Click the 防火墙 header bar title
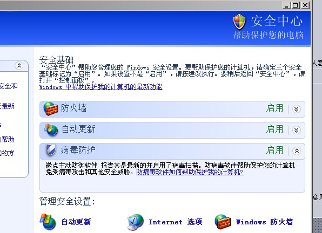The width and height of the screenshot is (322, 233). point(73,108)
